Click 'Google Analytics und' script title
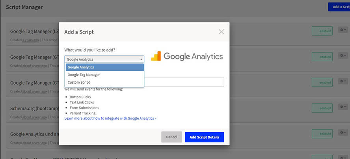Viewport: 350px width, 159px height. click(35, 134)
